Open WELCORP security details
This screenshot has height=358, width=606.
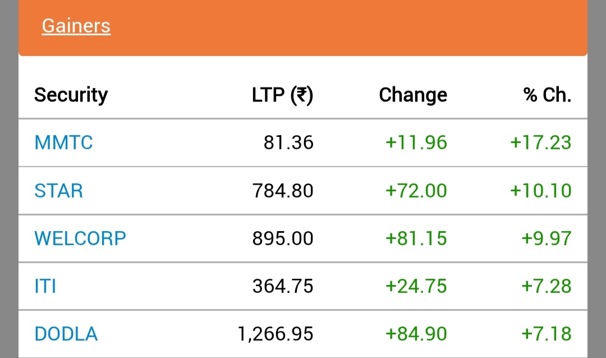(80, 238)
